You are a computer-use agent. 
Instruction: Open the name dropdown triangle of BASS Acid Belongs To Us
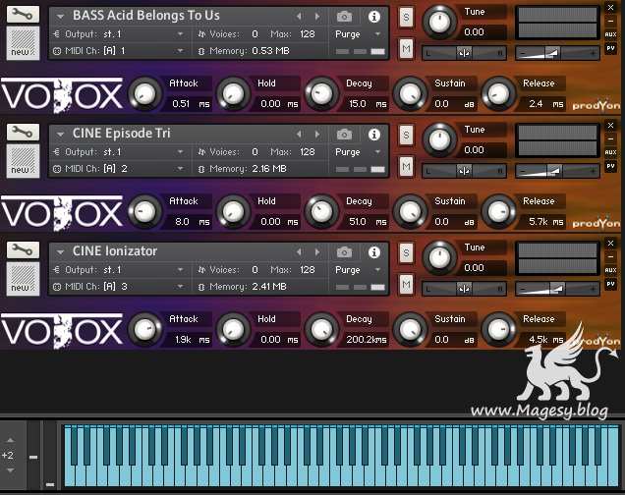(x=60, y=17)
